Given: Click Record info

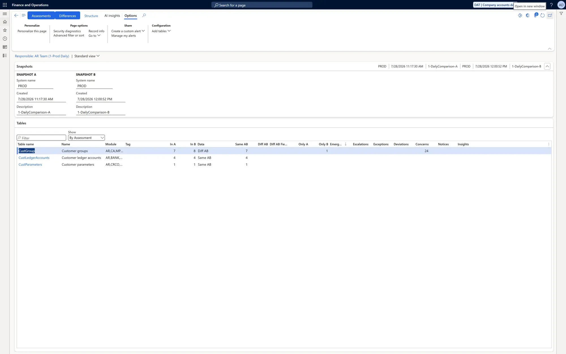Looking at the screenshot, I should click(97, 31).
